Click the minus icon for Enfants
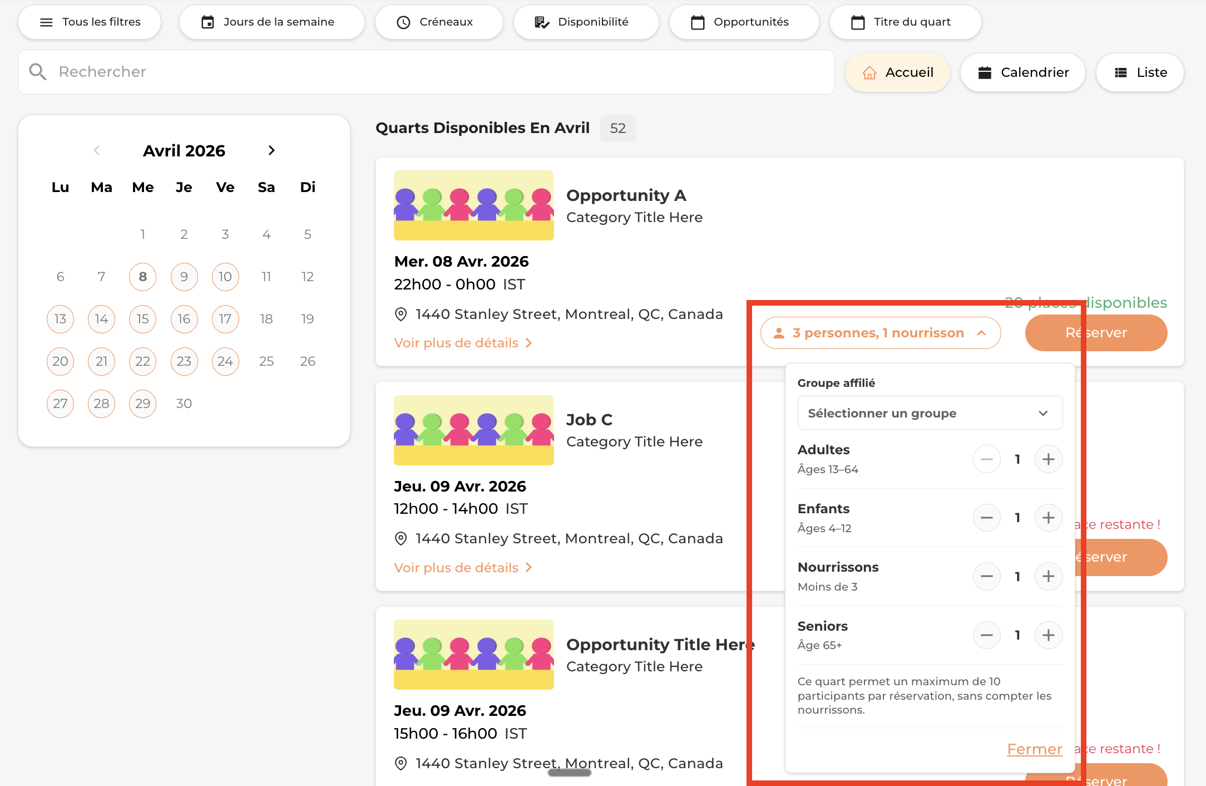The height and width of the screenshot is (786, 1206). tap(986, 518)
